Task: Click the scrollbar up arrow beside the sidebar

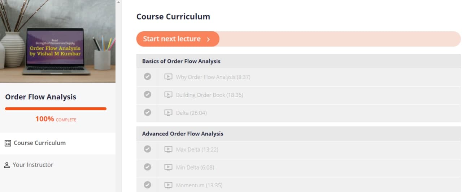Action: [119, 2]
